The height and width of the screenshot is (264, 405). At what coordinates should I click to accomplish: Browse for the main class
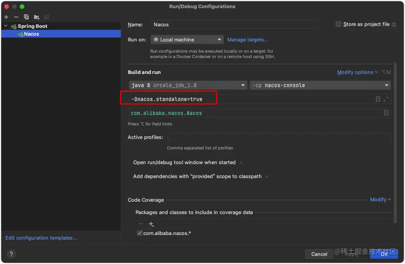[386, 113]
